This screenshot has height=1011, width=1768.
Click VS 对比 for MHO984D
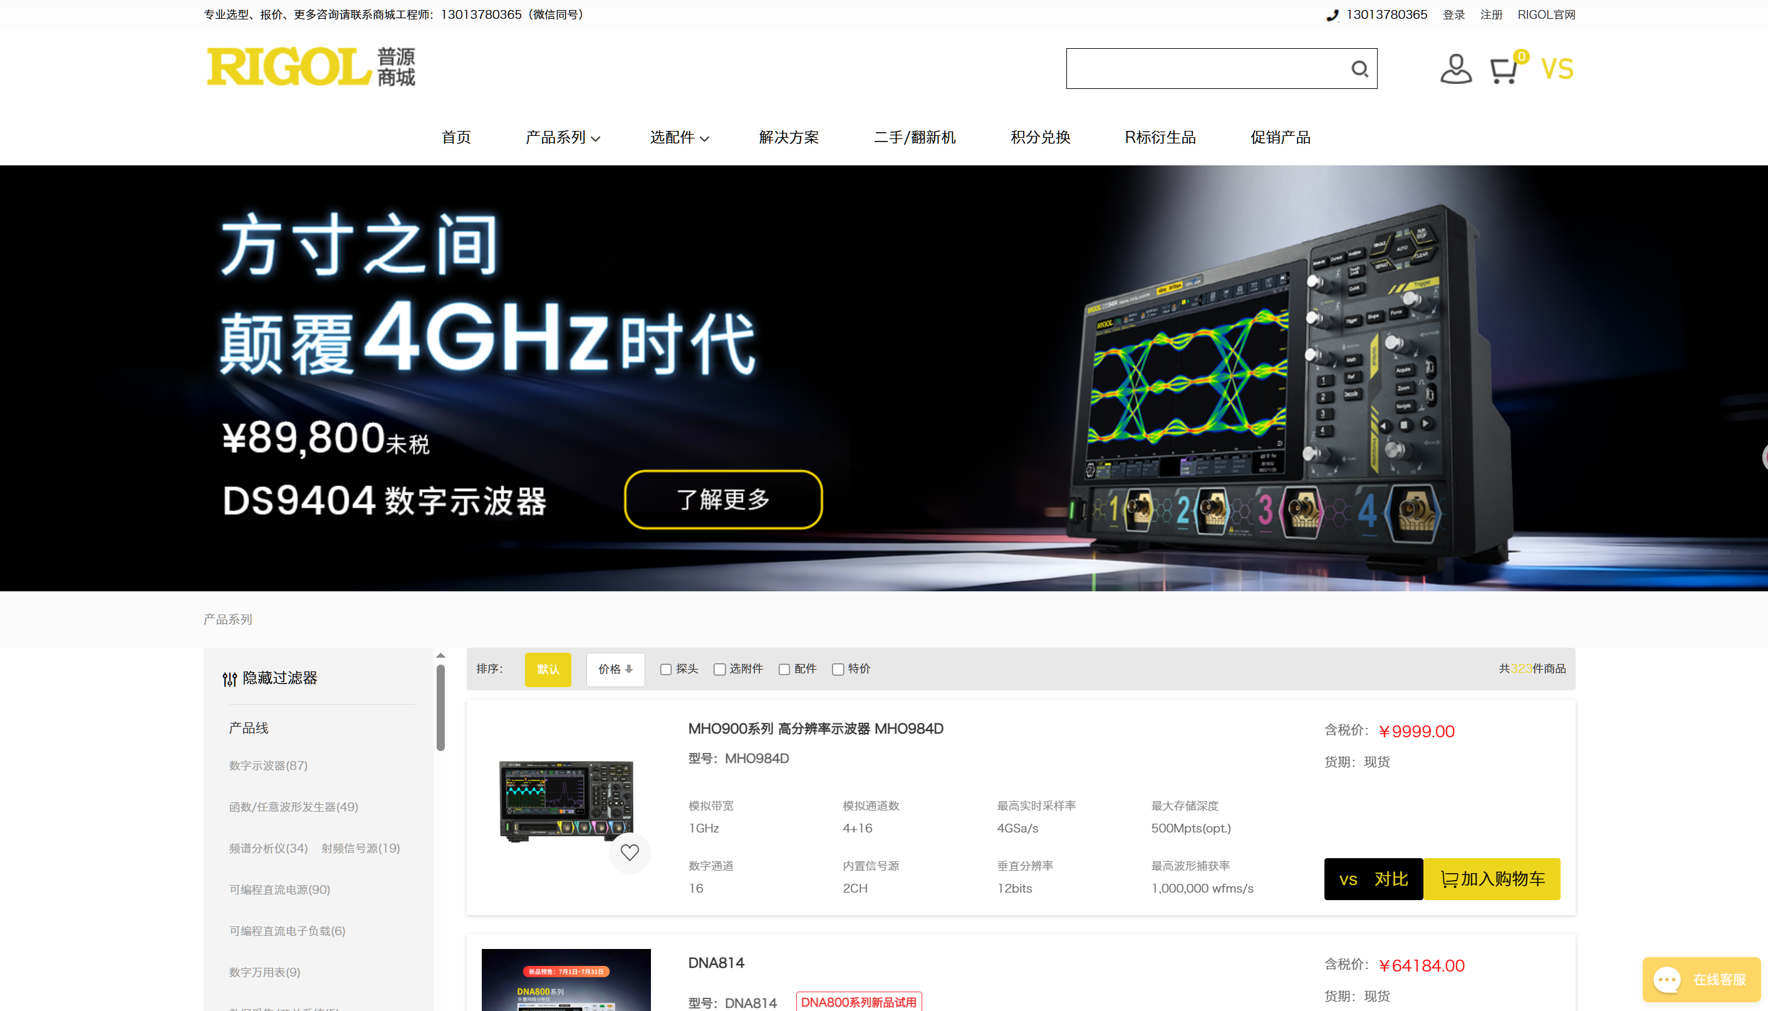pos(1373,879)
